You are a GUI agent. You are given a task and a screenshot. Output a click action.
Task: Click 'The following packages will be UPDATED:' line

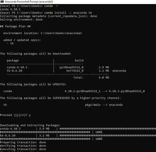[33, 84]
